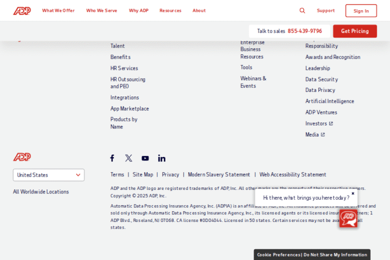Open the Web Accessibility Statement
This screenshot has width=390, height=260.
pyautogui.click(x=292, y=174)
